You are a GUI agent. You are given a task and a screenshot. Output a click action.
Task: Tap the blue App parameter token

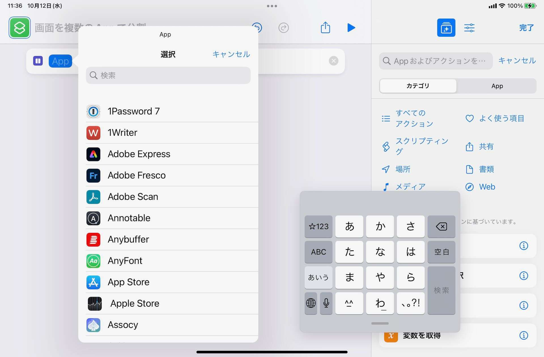click(x=60, y=61)
